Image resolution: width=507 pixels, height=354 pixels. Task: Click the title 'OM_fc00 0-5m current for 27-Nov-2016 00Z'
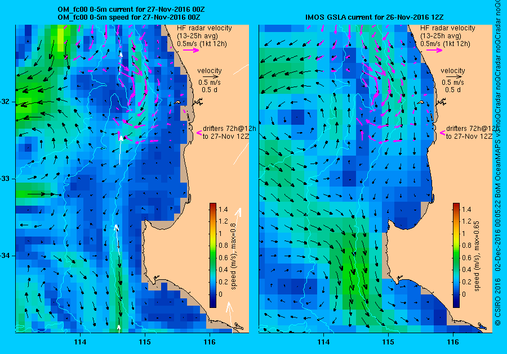[x=131, y=10]
